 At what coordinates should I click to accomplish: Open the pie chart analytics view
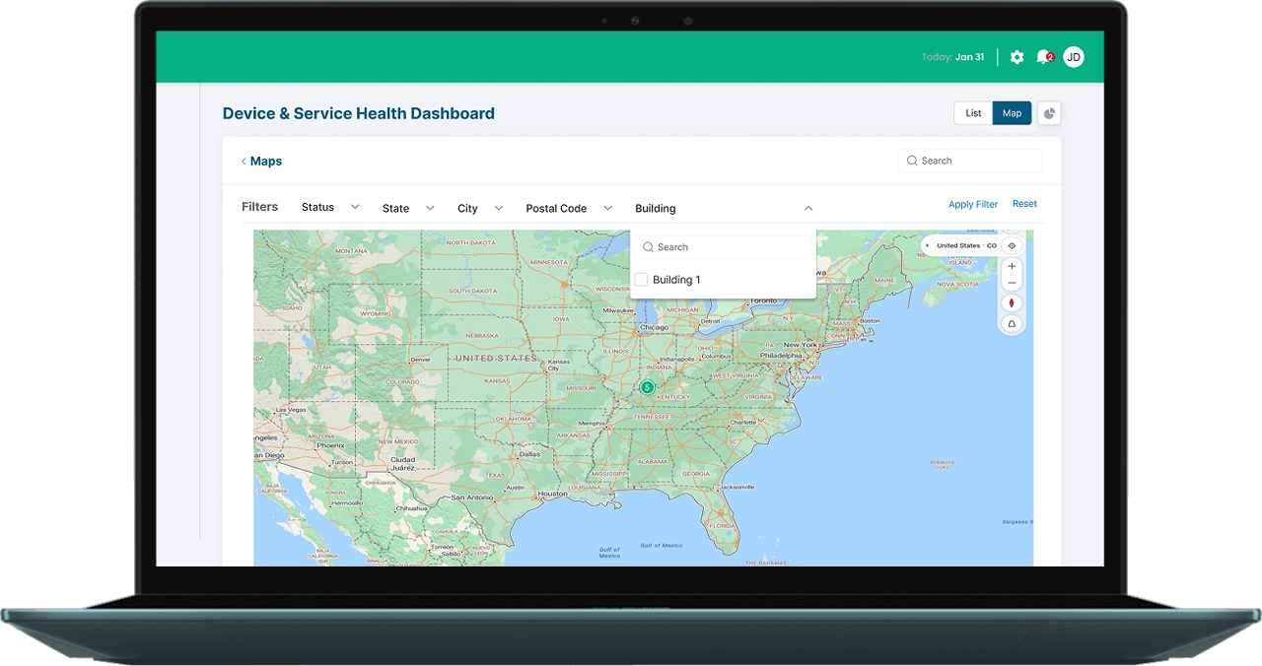pos(1049,113)
